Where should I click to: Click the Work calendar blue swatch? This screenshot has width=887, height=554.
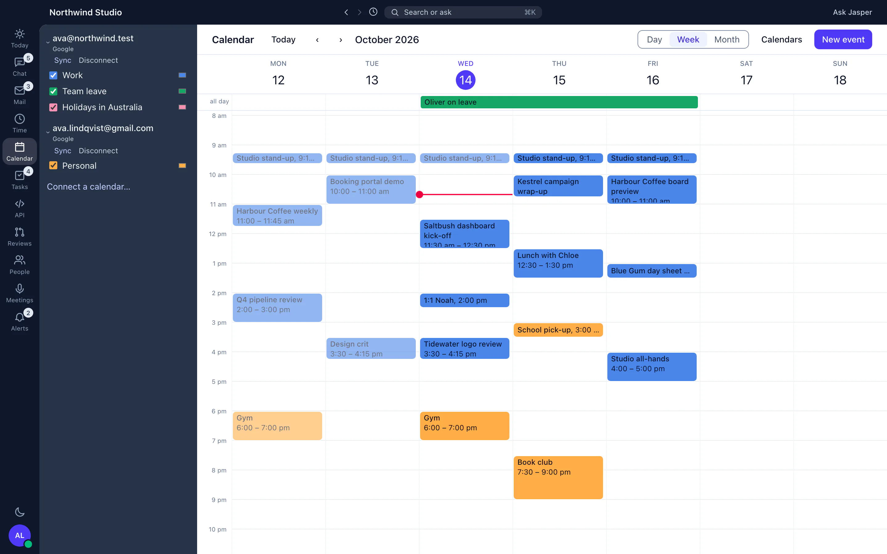182,75
